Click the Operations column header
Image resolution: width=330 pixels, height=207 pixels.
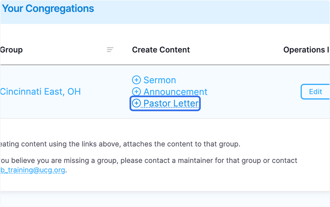[x=306, y=50]
